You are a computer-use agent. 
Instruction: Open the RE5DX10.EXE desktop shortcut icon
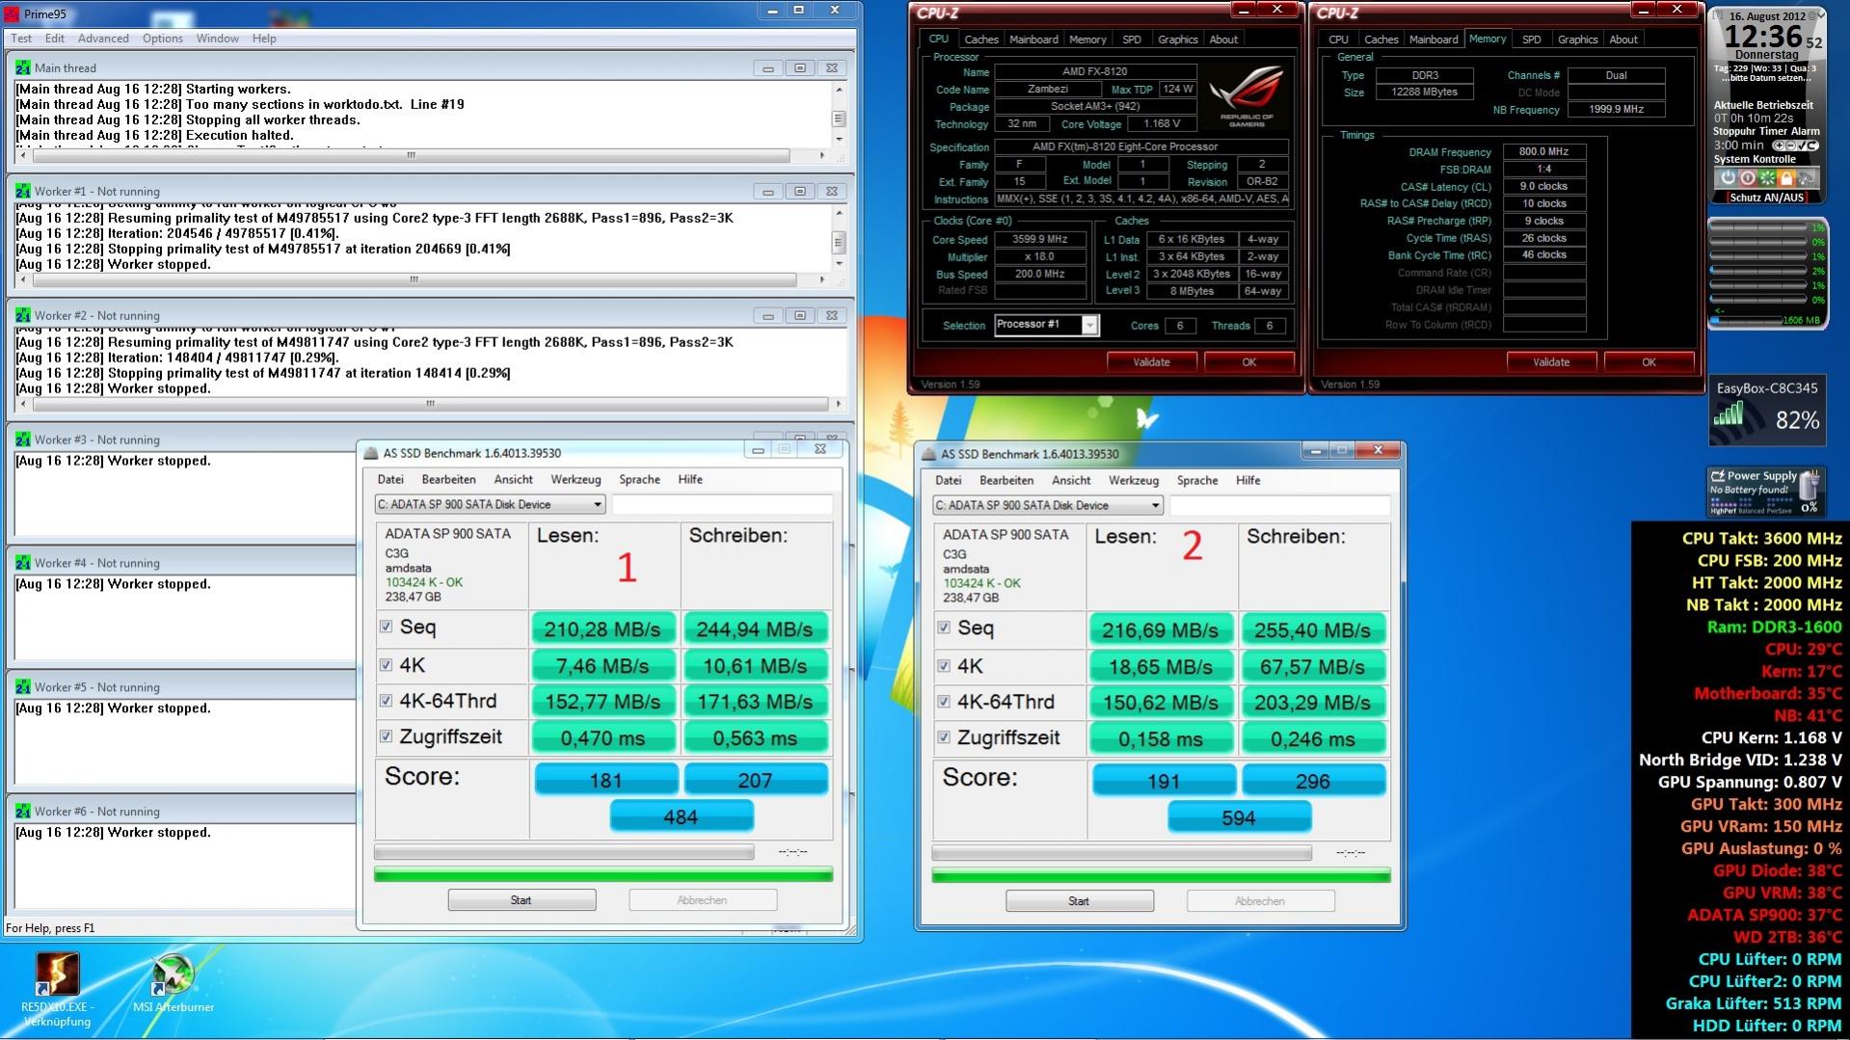click(57, 974)
